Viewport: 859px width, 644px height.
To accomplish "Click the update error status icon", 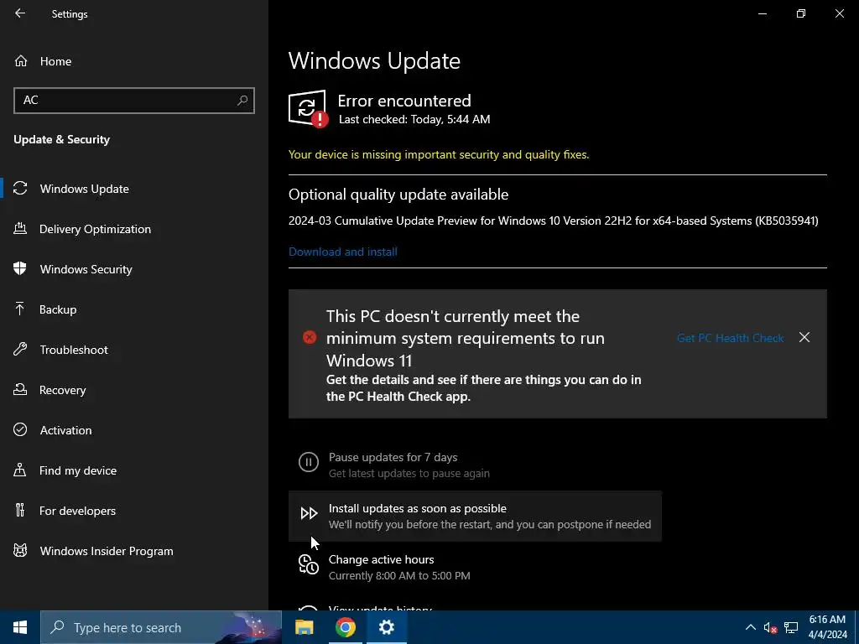I will coord(308,108).
